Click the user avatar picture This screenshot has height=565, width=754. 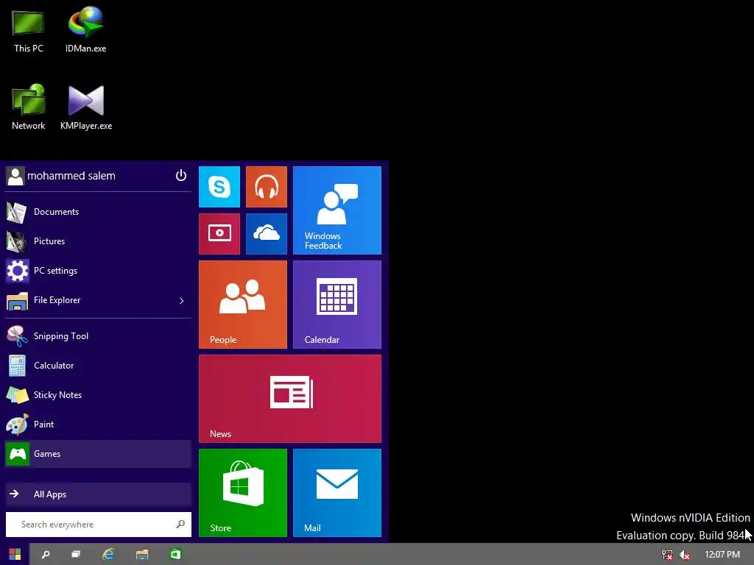click(x=15, y=177)
